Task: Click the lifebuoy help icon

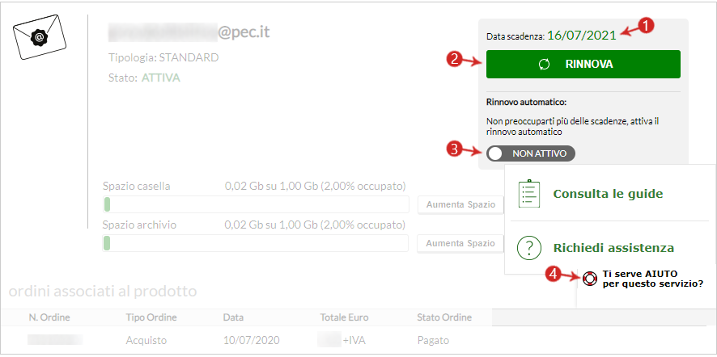Action: [590, 278]
